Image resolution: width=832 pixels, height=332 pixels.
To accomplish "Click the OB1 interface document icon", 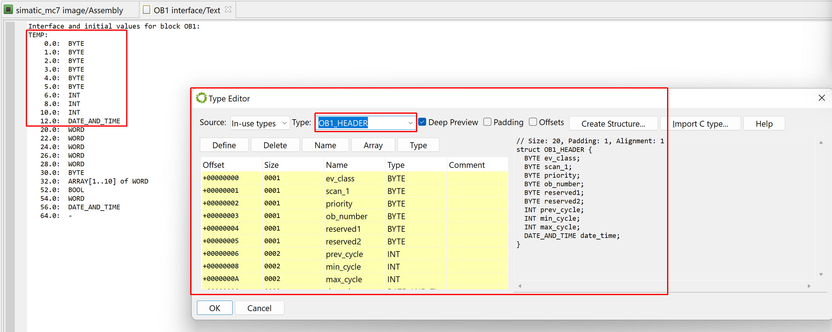I will (x=146, y=10).
